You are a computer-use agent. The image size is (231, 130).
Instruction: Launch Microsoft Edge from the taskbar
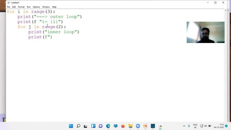pyautogui.click(x=108, y=126)
